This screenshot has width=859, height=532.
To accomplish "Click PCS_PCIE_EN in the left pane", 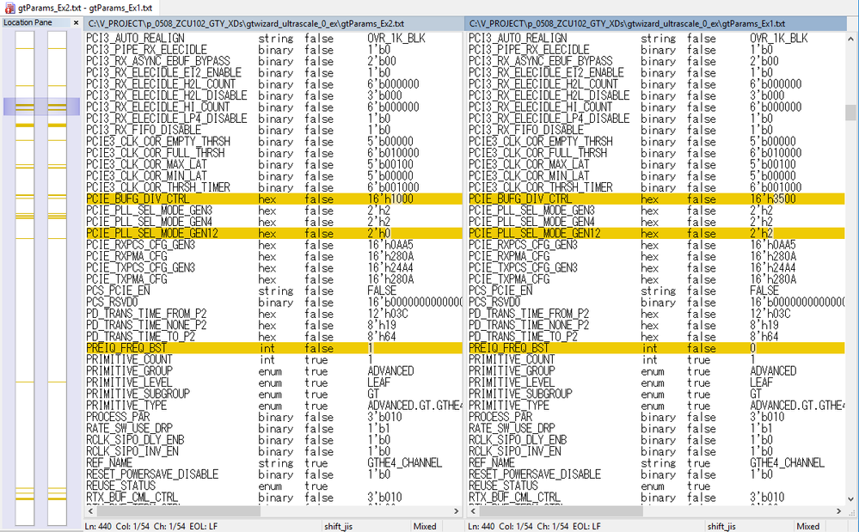I will (118, 290).
